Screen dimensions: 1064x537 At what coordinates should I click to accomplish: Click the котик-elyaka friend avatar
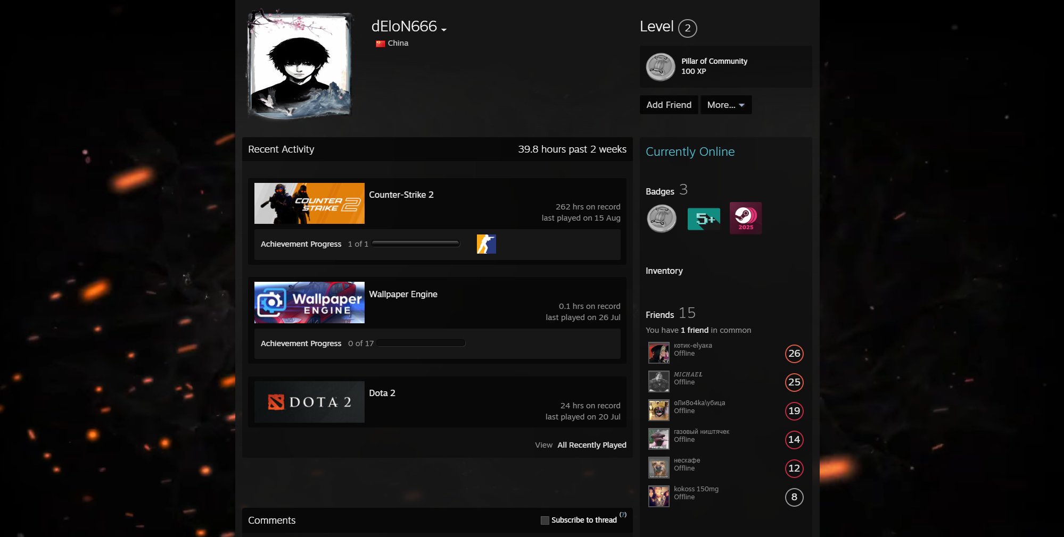pos(659,353)
